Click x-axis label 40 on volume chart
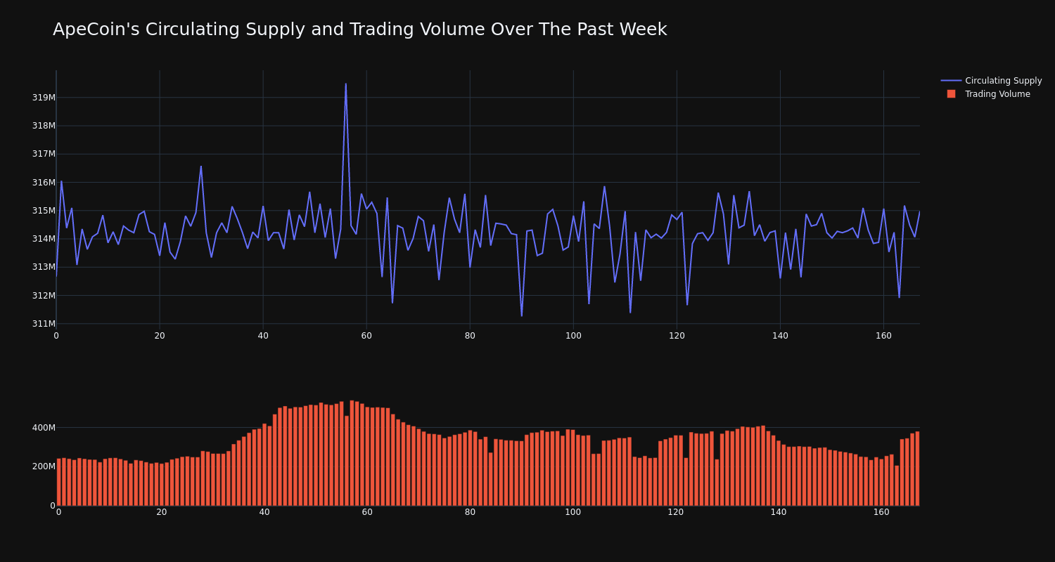Screen dimensions: 1055x562 (x=264, y=512)
